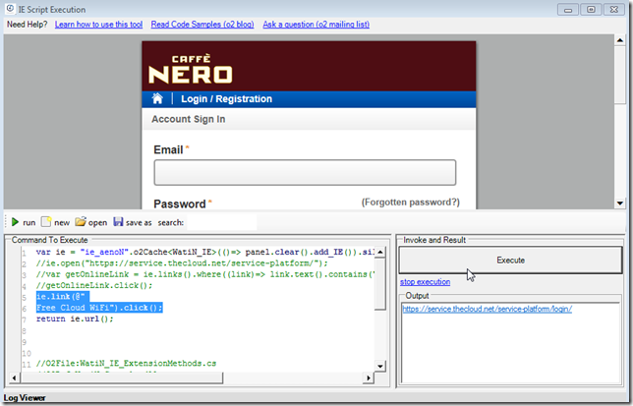The image size is (633, 406).
Task: Open 'Read Code Samples (o2 blog)' link
Action: point(208,23)
